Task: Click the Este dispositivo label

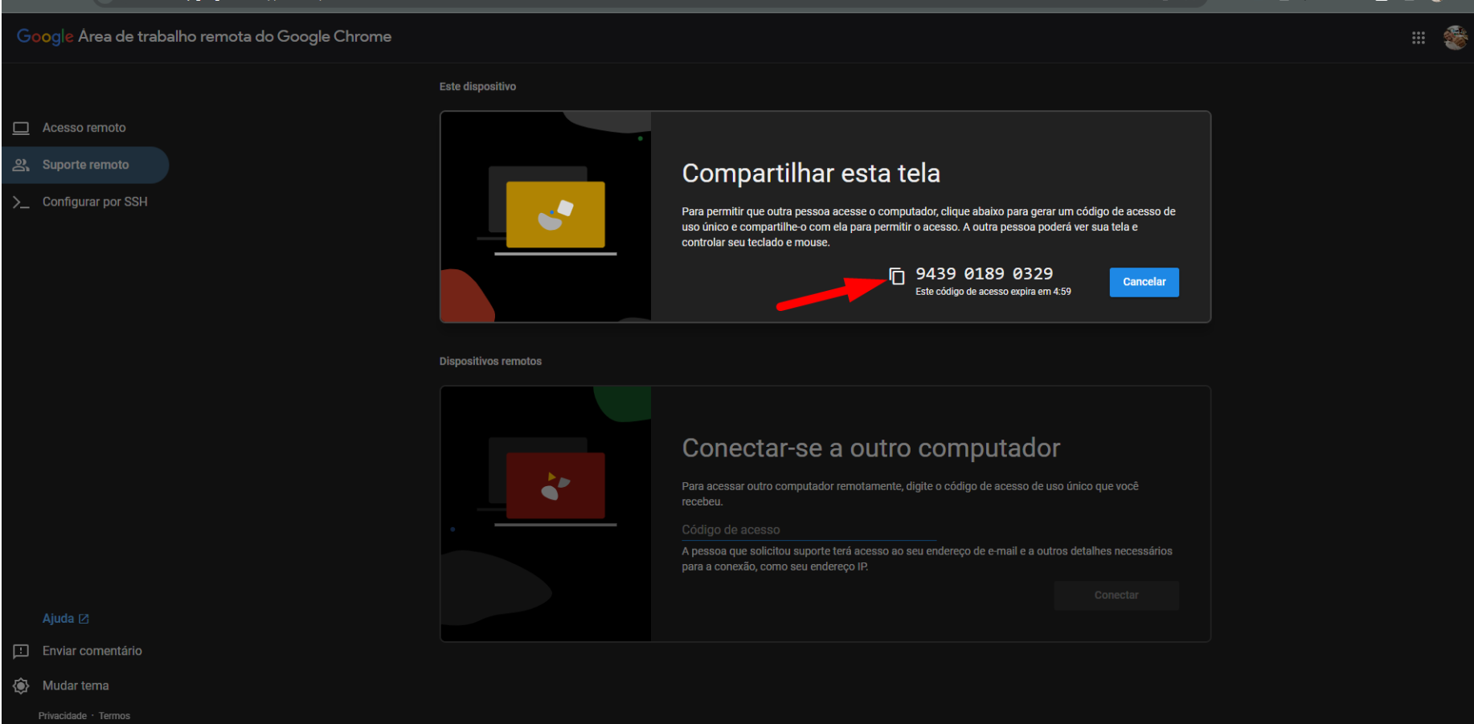Action: point(477,87)
